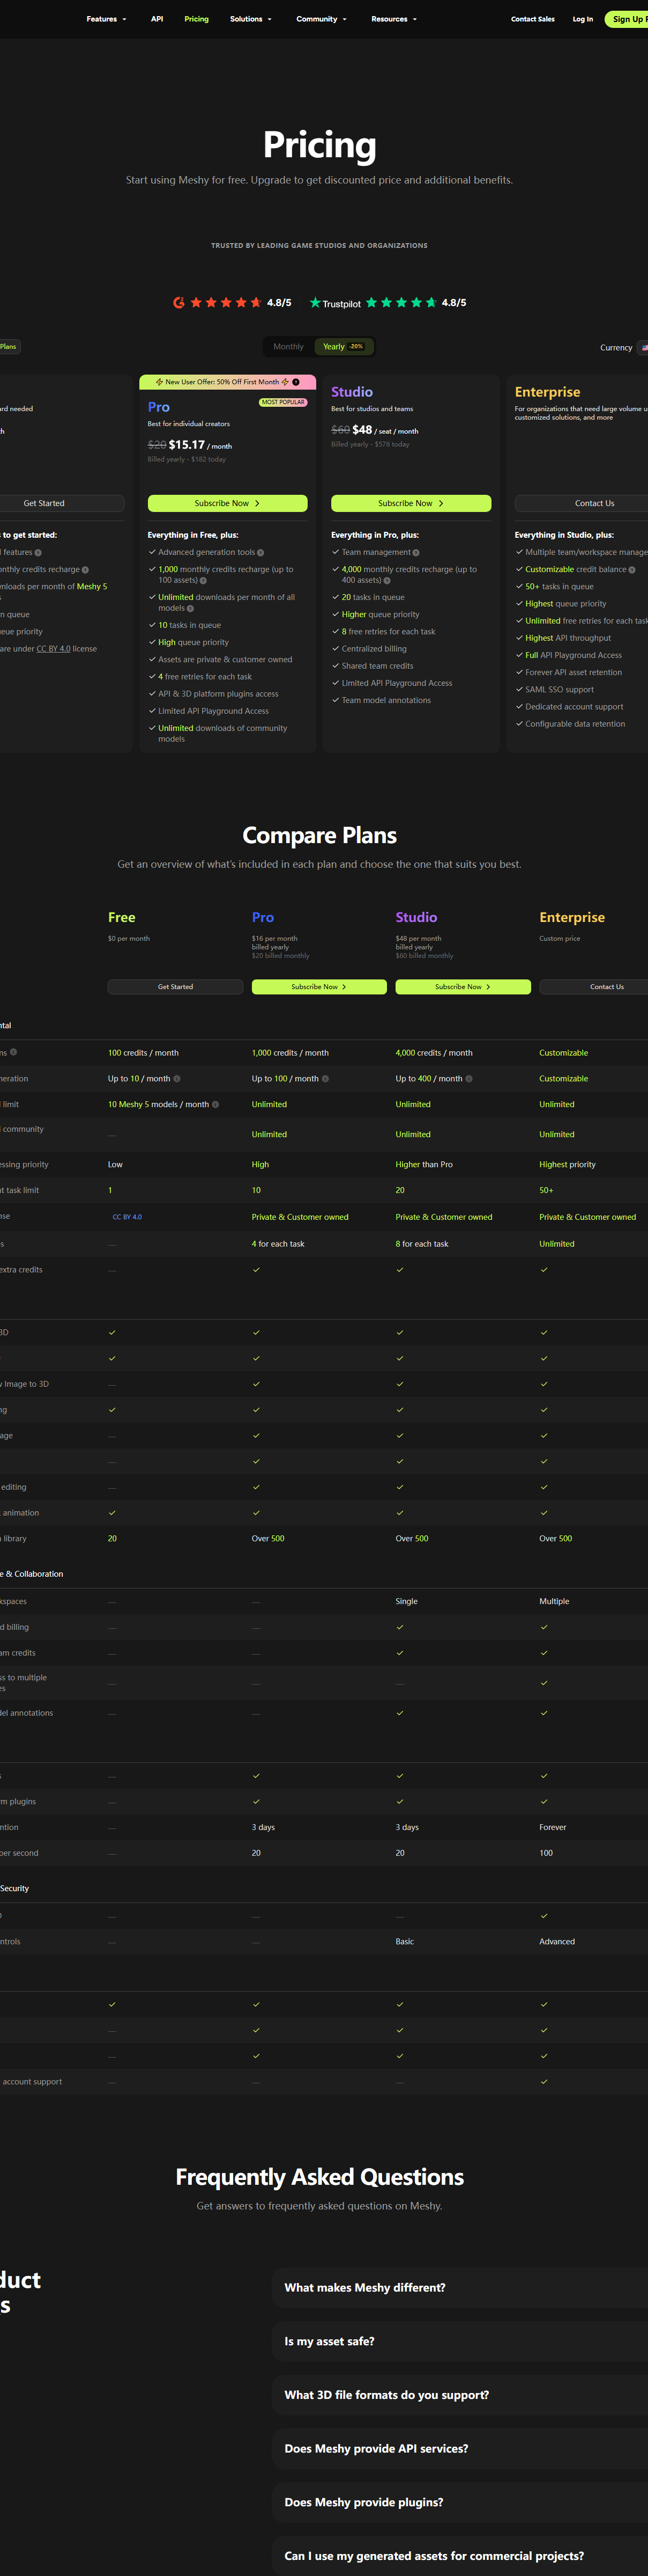Click Get Started in the Compare Plans table
Screen dimensions: 648x2576
point(176,987)
